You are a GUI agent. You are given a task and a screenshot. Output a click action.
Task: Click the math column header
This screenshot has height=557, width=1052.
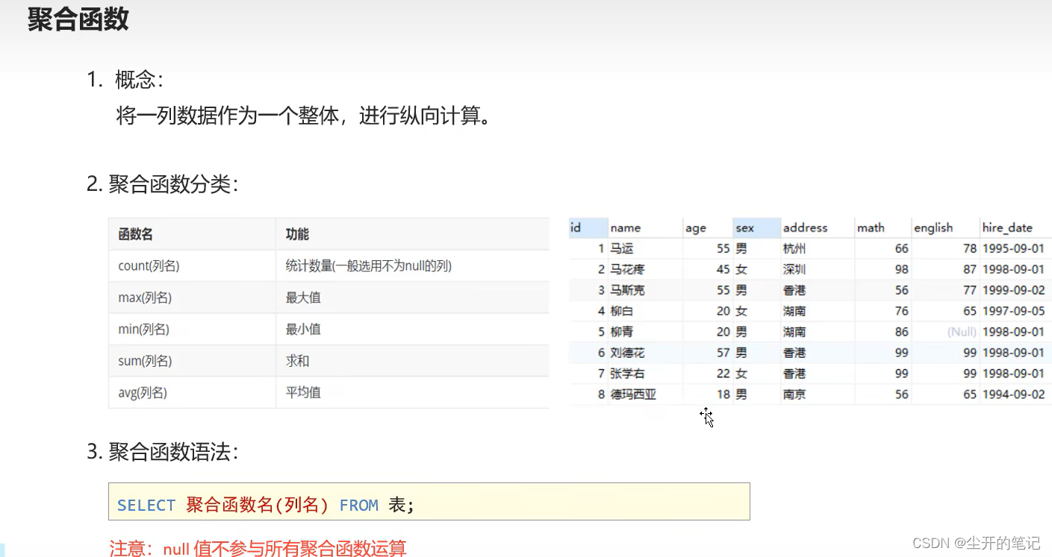pyautogui.click(x=883, y=227)
